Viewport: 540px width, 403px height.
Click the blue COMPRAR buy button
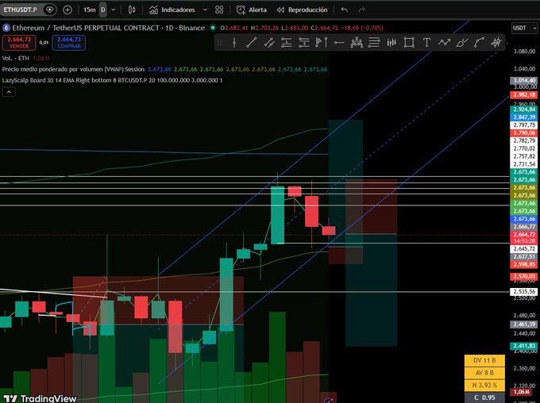click(69, 43)
